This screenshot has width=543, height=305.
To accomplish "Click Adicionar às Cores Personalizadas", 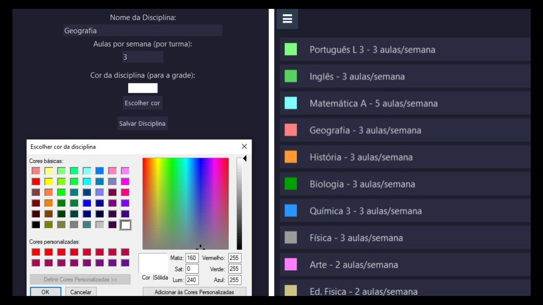I will coord(194,292).
